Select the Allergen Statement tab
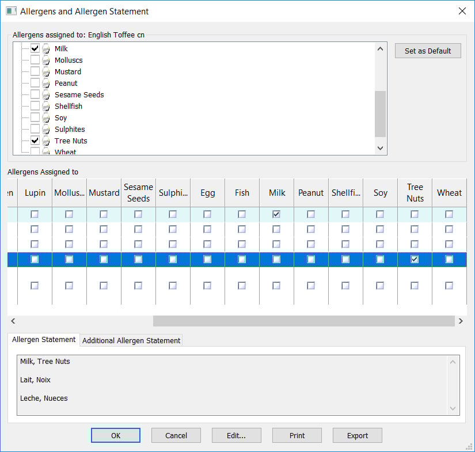 [44, 340]
